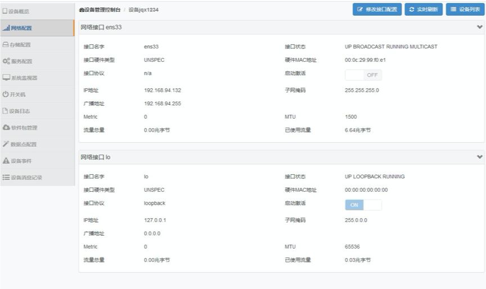The width and height of the screenshot is (486, 289).
Task: Click breadcrumb text 设备jqx1234
Action: [x=143, y=10]
